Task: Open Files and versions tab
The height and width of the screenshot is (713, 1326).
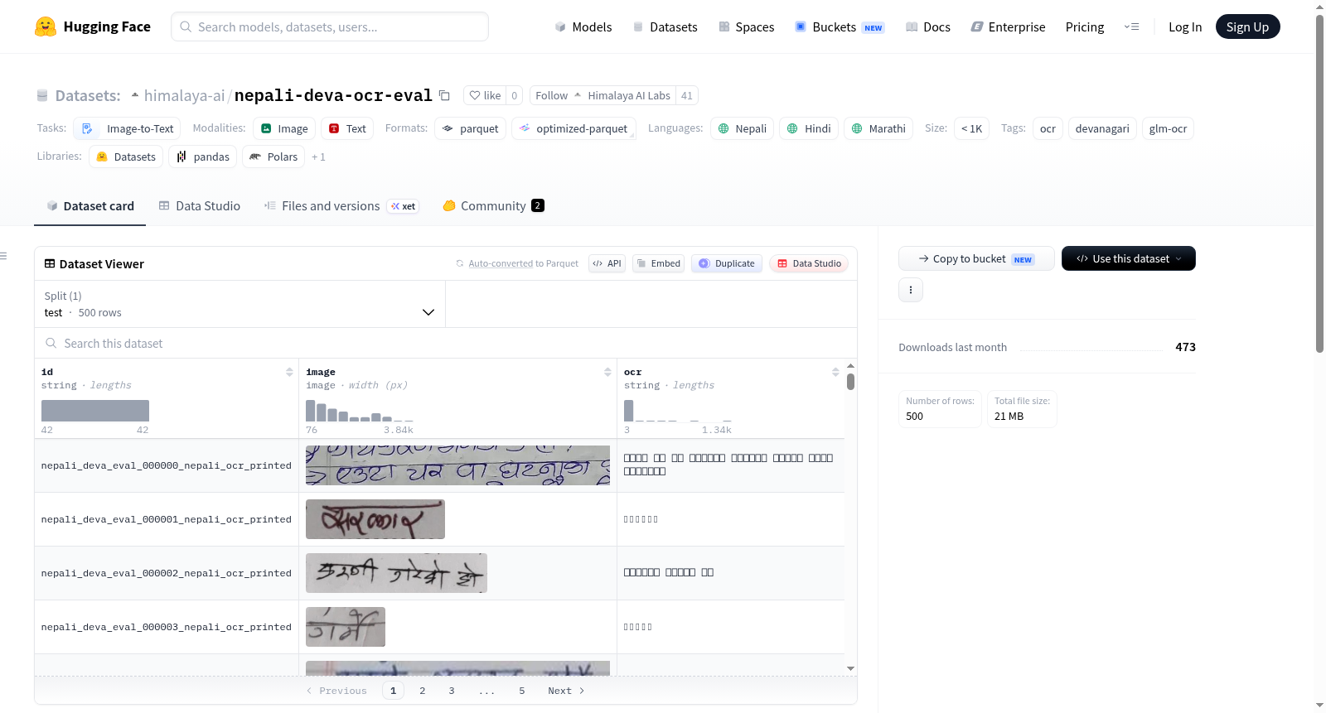Action: coord(341,206)
